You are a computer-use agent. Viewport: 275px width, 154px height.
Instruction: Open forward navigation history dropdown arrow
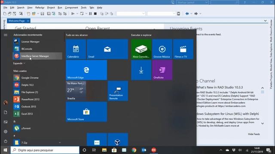click(200, 14)
